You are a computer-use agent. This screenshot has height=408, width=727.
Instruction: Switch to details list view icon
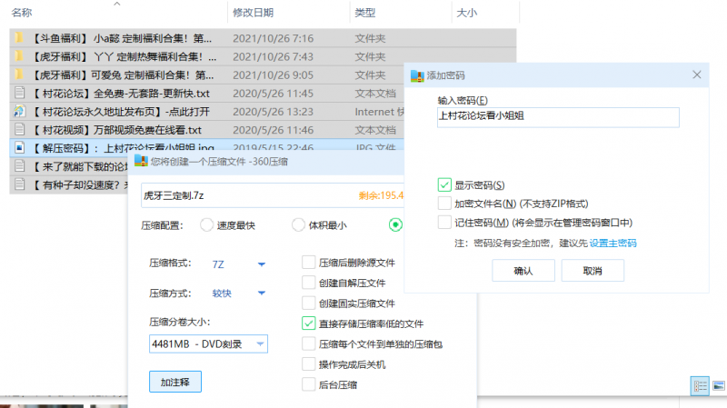pyautogui.click(x=700, y=385)
